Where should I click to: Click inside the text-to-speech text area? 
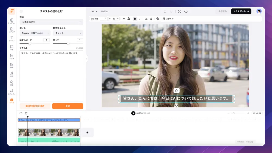click(x=51, y=76)
